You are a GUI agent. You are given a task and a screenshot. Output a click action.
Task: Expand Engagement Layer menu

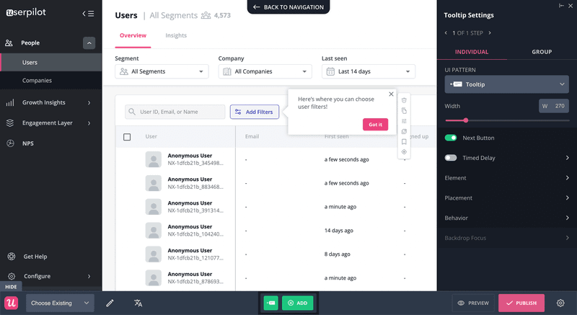(89, 123)
